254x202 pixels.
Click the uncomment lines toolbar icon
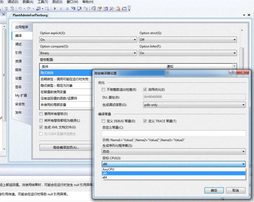[x=12, y=9]
